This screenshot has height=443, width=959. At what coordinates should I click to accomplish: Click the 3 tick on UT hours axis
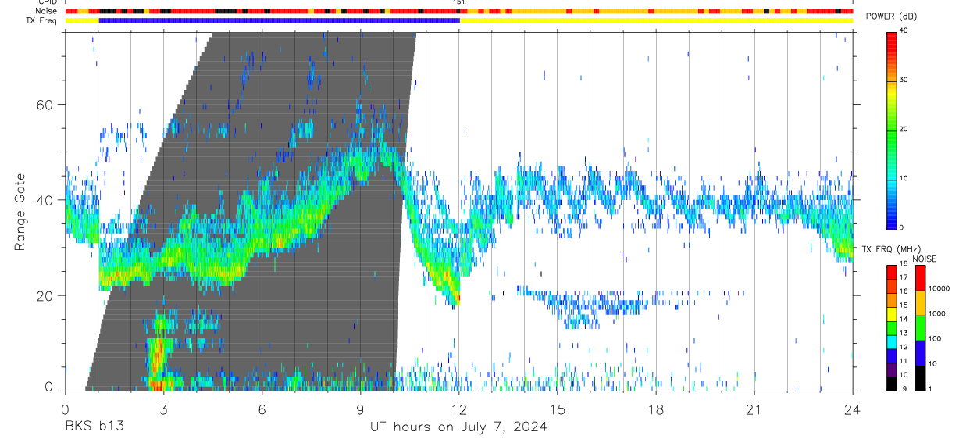tap(163, 409)
